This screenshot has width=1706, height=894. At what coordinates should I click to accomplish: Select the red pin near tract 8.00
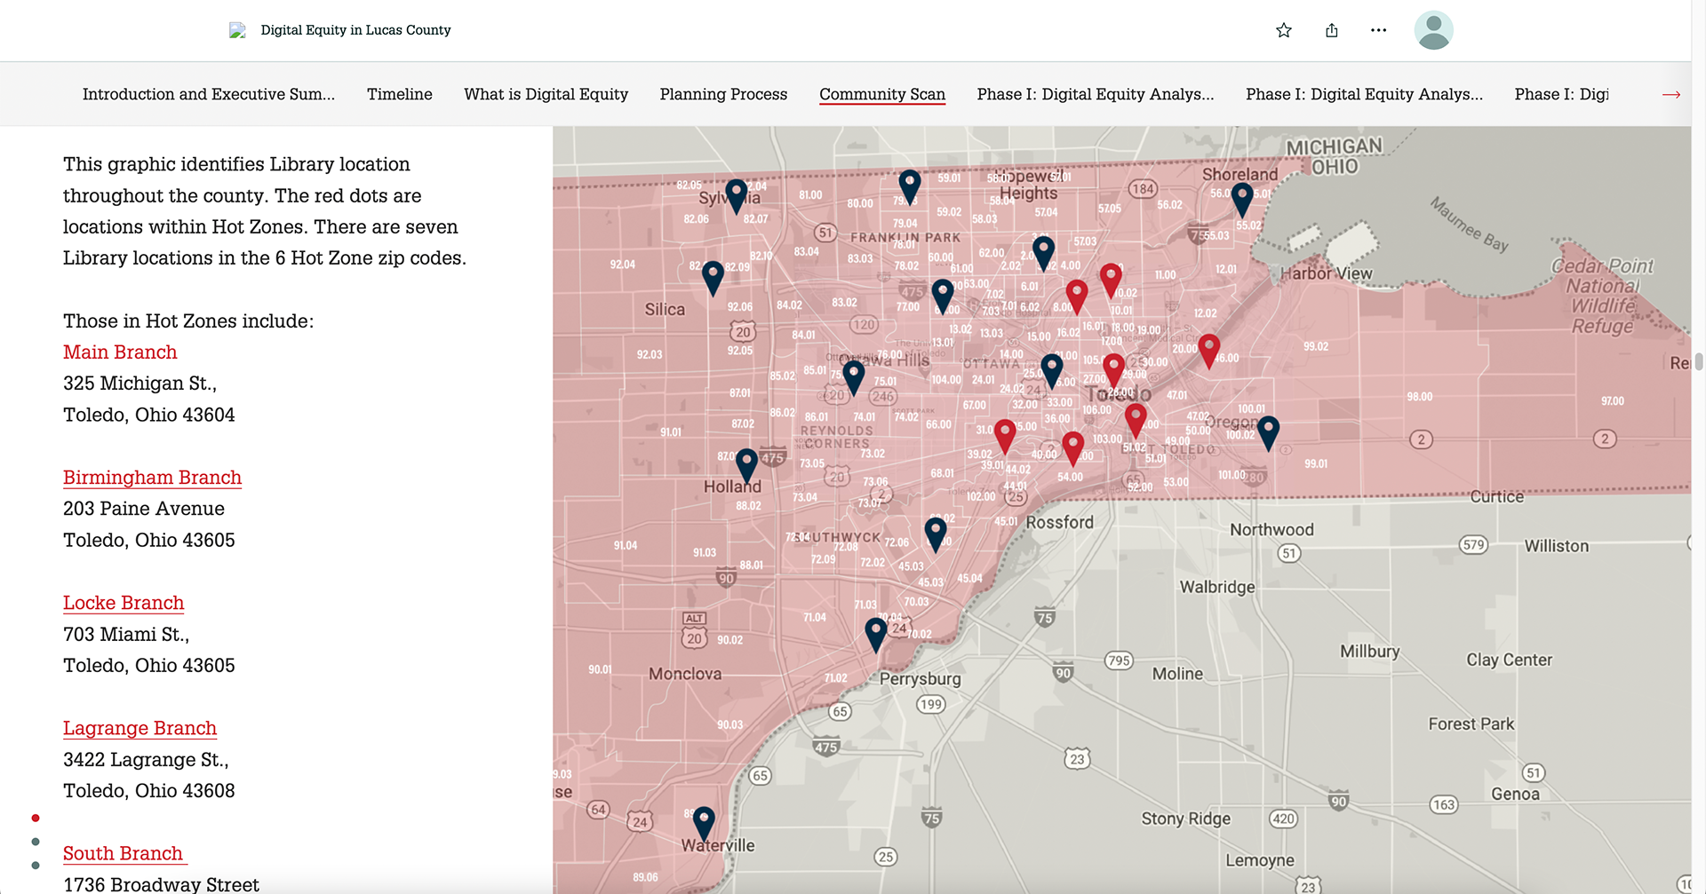pos(1077,297)
